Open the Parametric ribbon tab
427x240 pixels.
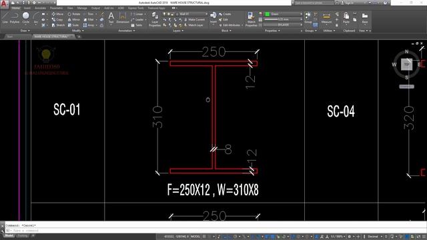coord(56,8)
